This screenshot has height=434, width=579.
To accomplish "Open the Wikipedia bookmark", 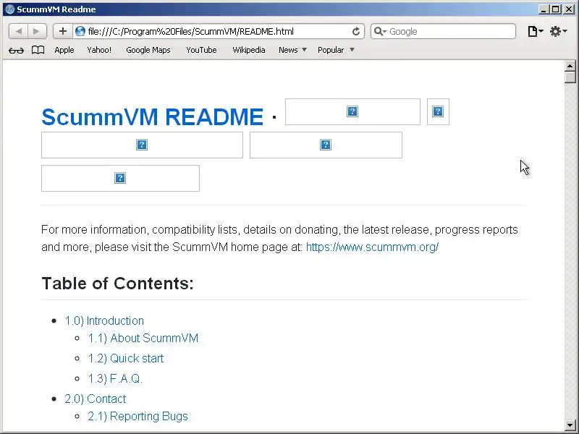I will click(248, 50).
